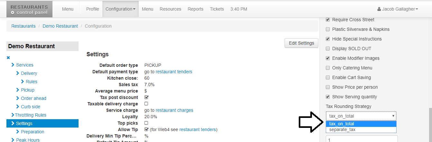Click the vertical scrollbar on the right

[430, 125]
